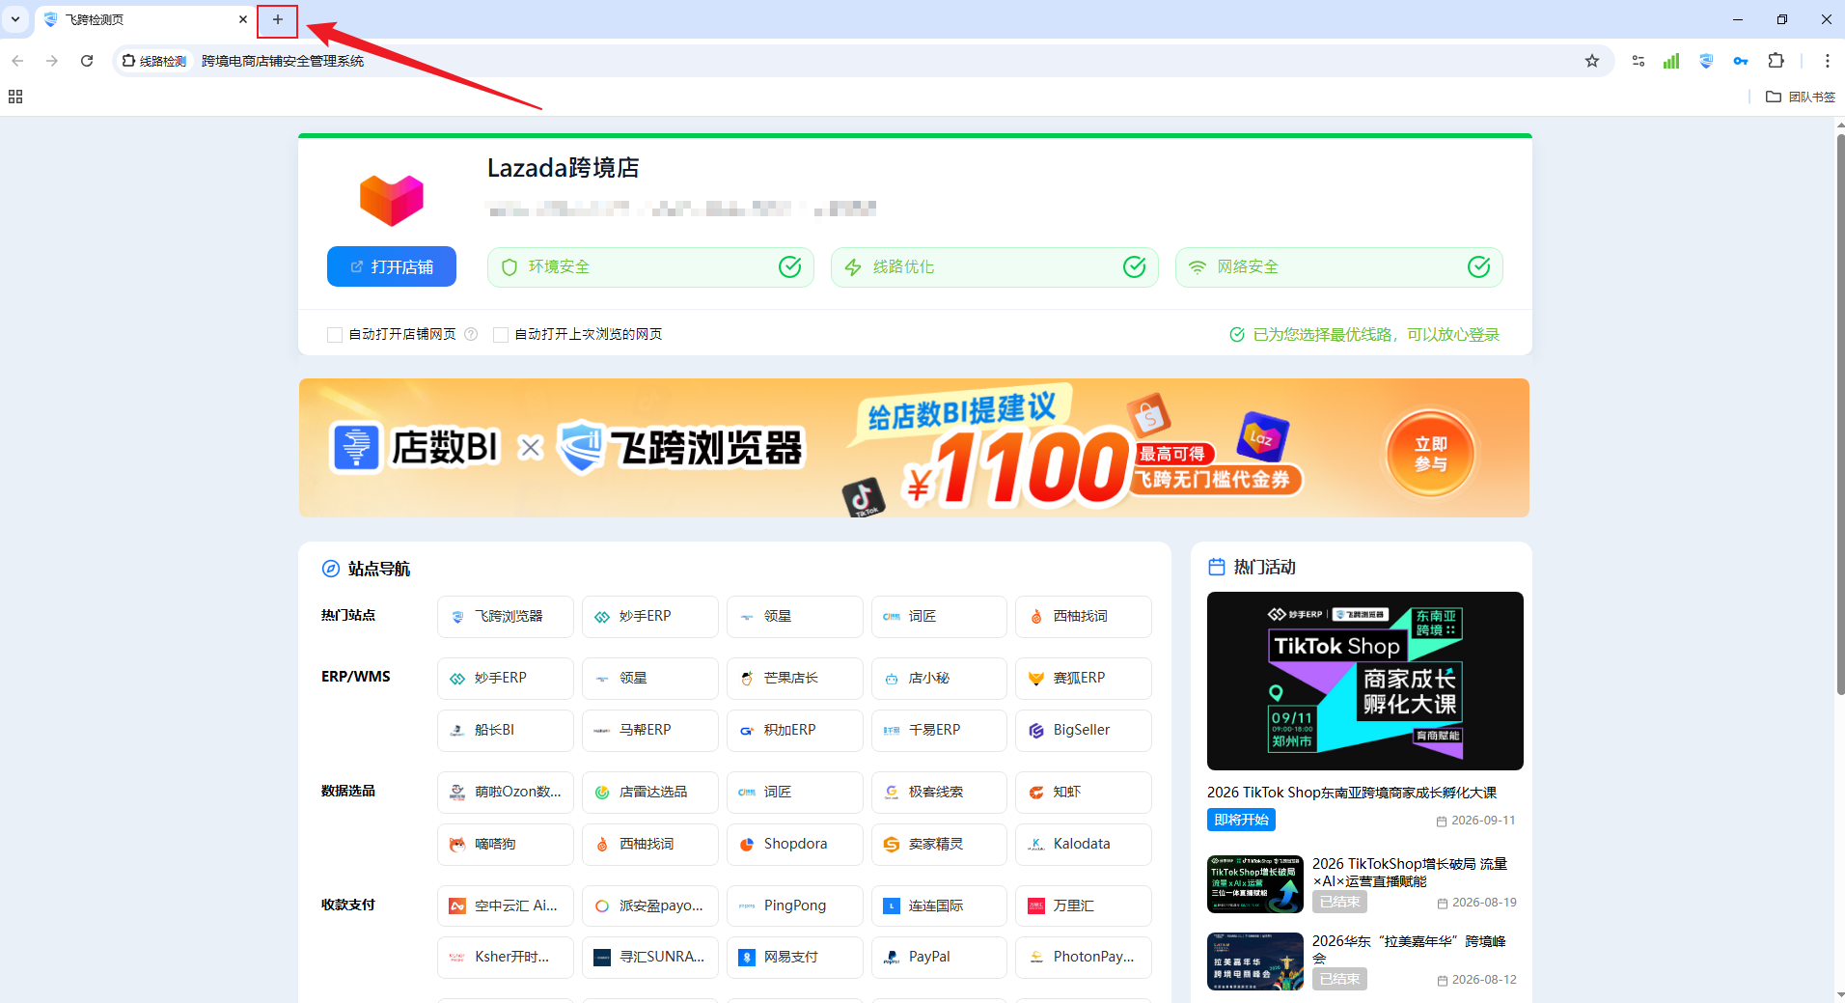Go forward to the next page
The image size is (1845, 1003).
tap(52, 61)
